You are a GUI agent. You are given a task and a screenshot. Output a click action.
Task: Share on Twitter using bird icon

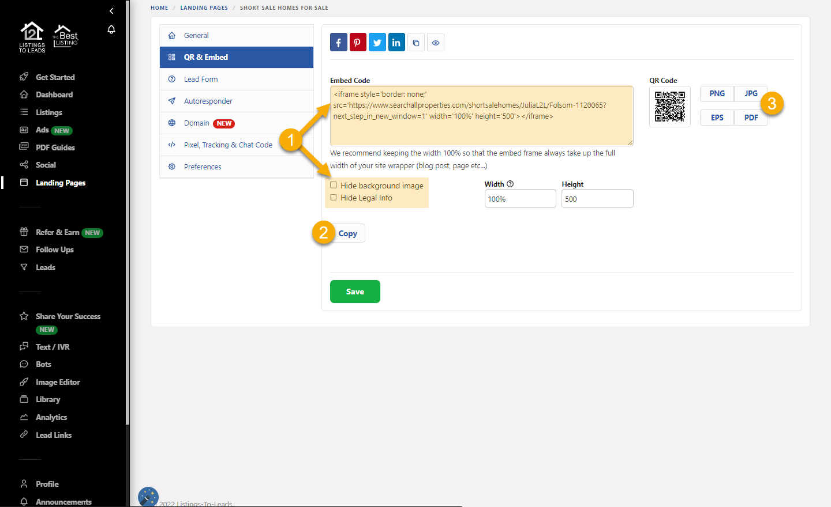pos(377,43)
